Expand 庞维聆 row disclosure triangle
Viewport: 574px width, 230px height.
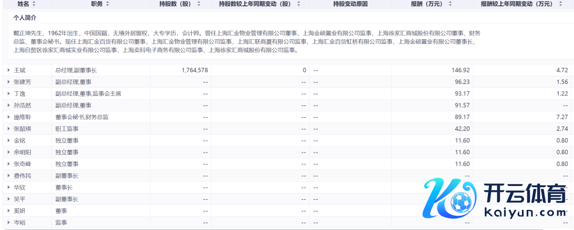tap(9, 117)
